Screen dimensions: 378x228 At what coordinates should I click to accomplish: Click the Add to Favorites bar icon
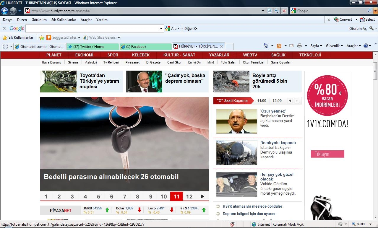(x=42, y=38)
